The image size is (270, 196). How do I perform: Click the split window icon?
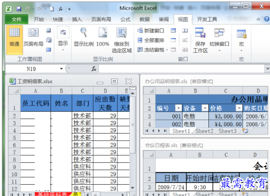[173, 30]
